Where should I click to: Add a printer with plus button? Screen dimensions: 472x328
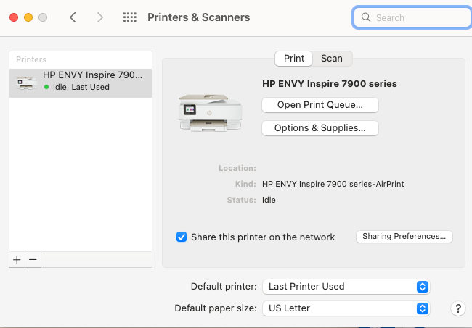tap(17, 258)
